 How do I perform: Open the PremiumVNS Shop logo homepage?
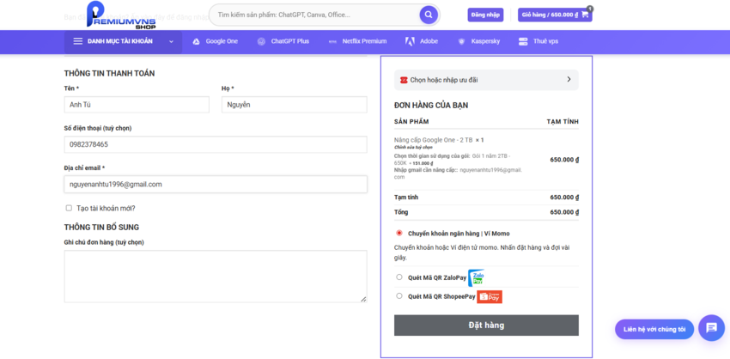click(121, 15)
